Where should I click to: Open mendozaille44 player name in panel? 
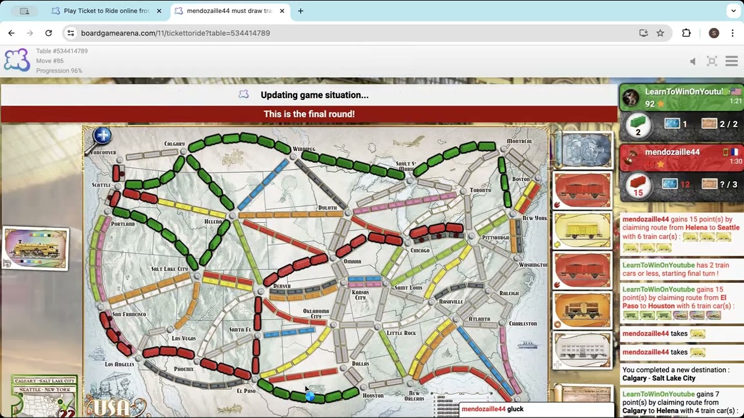pos(672,152)
